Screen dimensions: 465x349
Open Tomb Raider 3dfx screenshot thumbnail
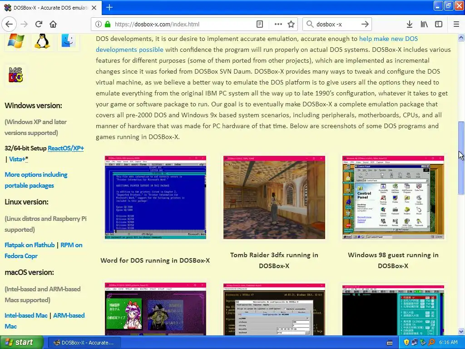click(274, 197)
